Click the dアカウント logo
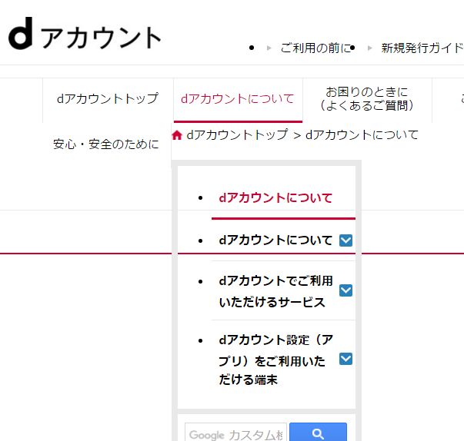The image size is (464, 441). click(x=85, y=33)
